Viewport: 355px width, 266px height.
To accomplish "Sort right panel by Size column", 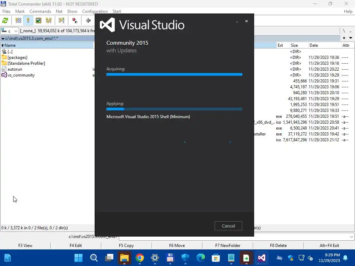I will coord(298,45).
